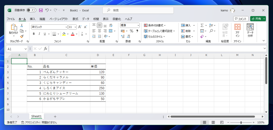Viewport: 273px width, 130px height.
Task: Click the Decrease Indent icon
Action: coord(94,36)
